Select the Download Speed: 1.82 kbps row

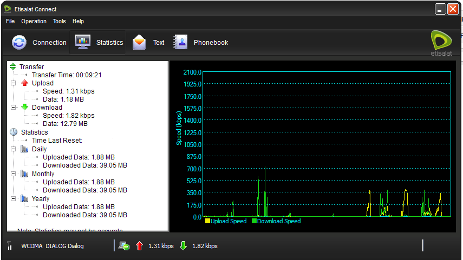69,116
